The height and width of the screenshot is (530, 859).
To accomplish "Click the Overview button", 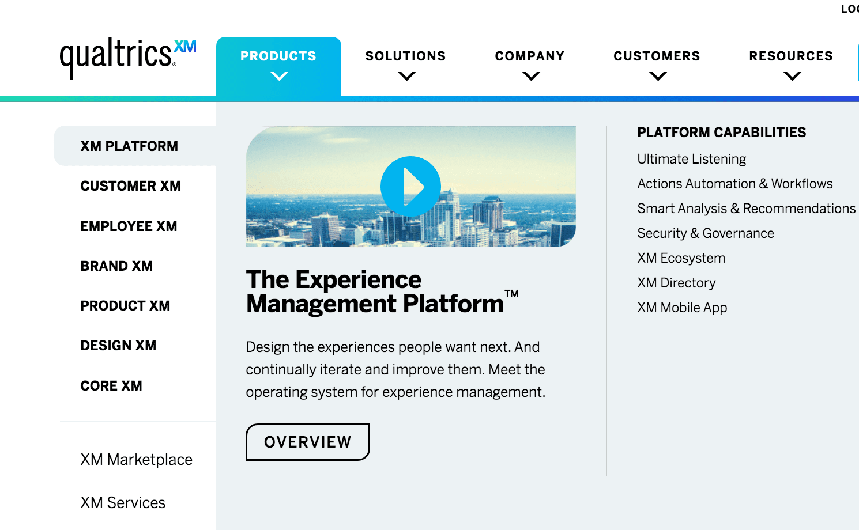I will point(308,442).
